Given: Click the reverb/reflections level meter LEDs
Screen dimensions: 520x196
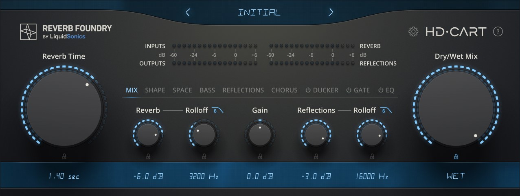Looking at the screenshot, I should tap(312, 55).
